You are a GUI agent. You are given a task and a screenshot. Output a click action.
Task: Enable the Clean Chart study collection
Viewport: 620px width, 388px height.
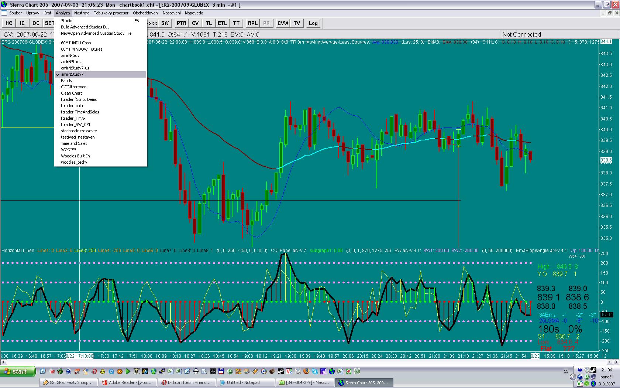click(72, 93)
